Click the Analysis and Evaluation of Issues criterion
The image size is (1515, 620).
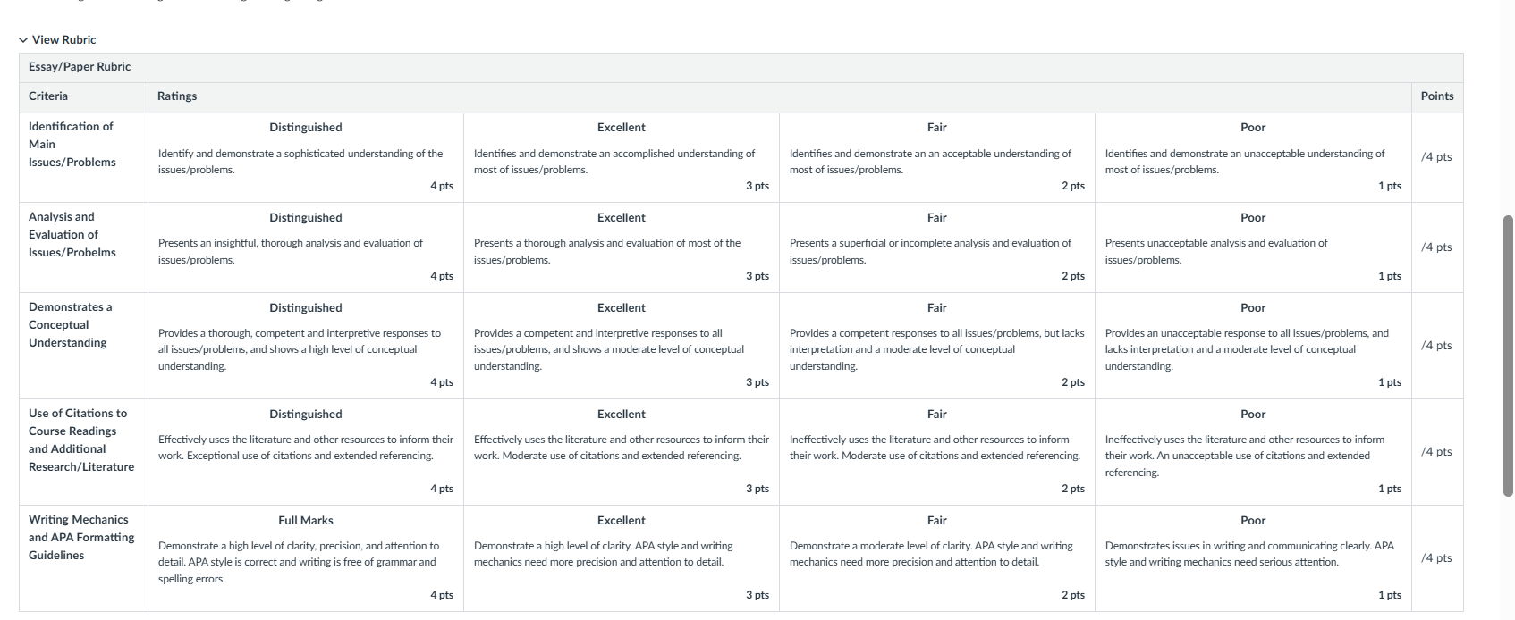coord(72,235)
